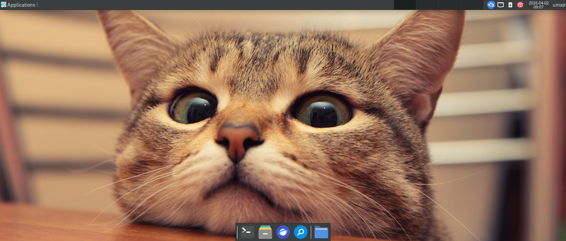Launch the web browser planet icon
The height and width of the screenshot is (241, 566).
pos(283,232)
